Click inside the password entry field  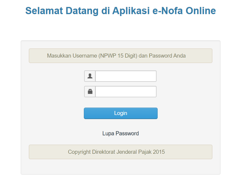[126, 92]
